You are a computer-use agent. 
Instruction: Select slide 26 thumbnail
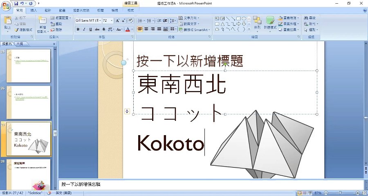tap(28, 102)
